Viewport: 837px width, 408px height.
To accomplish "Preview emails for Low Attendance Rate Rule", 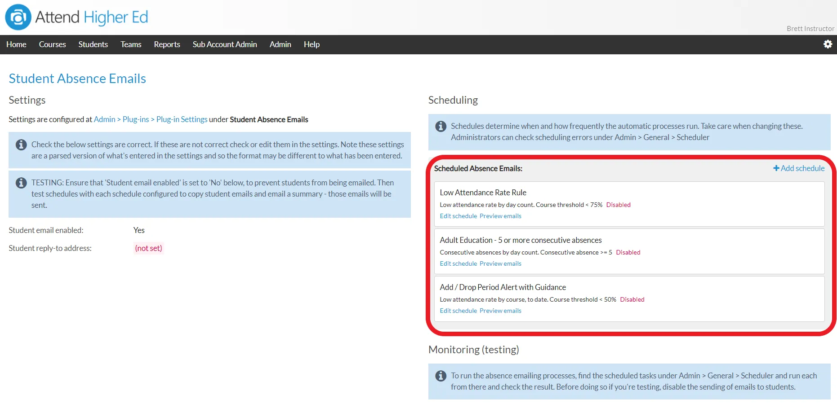I will click(500, 216).
